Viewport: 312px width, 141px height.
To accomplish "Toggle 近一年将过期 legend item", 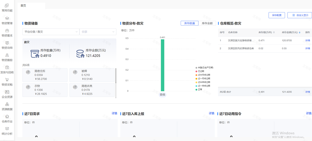I will (203, 86).
